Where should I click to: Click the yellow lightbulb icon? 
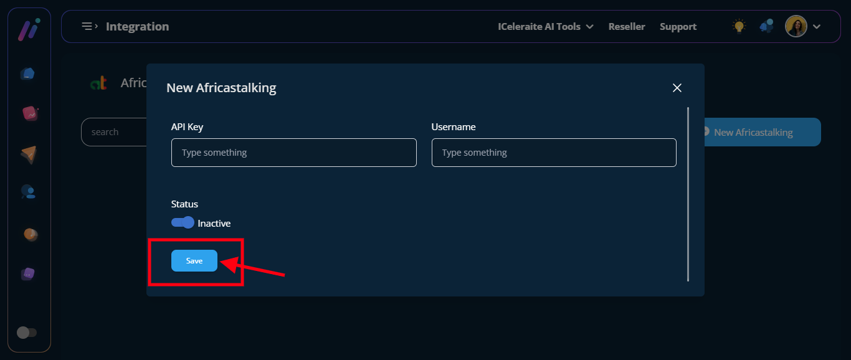pyautogui.click(x=739, y=26)
